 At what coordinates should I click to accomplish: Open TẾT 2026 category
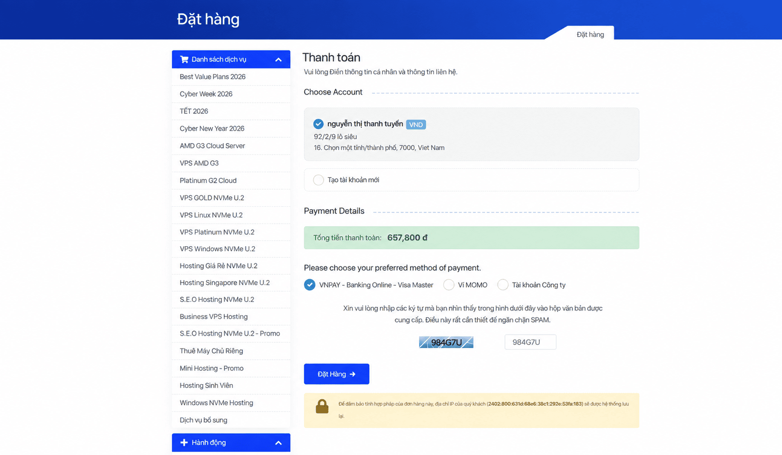[x=231, y=111]
